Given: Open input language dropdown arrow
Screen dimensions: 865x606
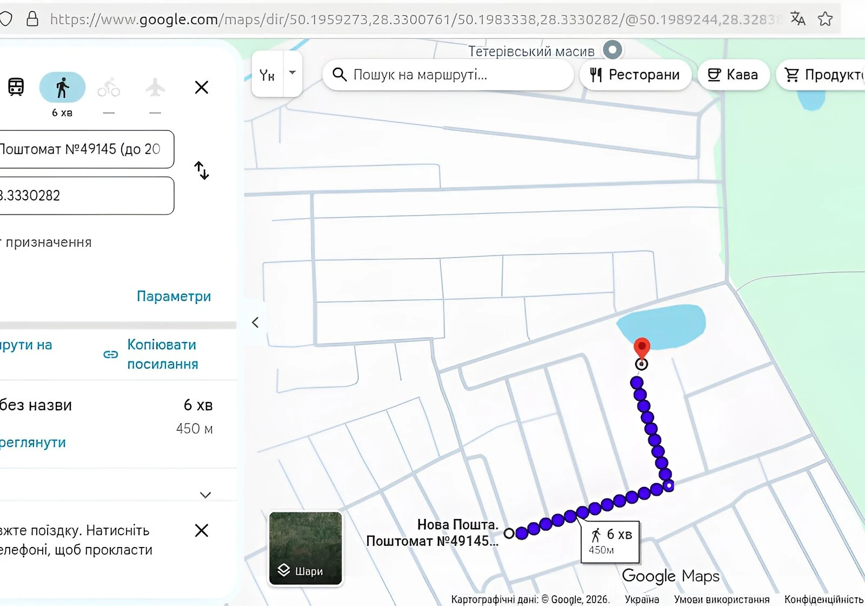Looking at the screenshot, I should coord(292,73).
